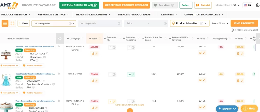
Task: Open Trends & Product Ideas menu
Action: [136, 14]
